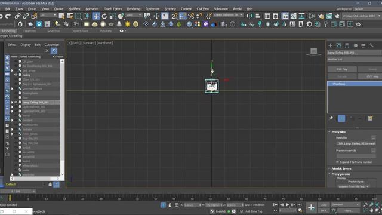The width and height of the screenshot is (382, 215).
Task: Open the Modify command panel tab
Action: coord(338,45)
